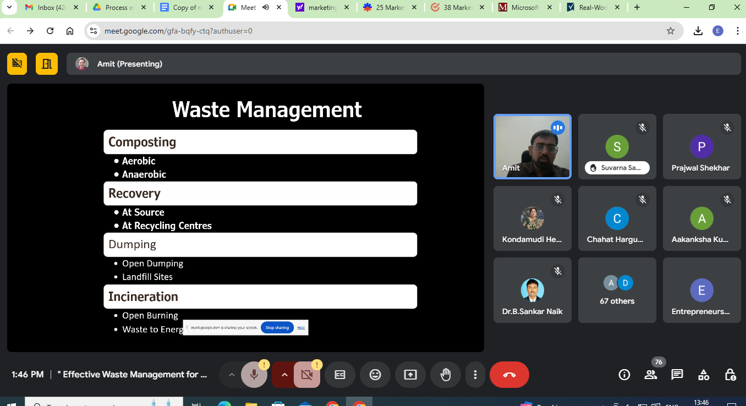Leave the call with red hang-up button
This screenshot has height=406, width=746.
509,375
